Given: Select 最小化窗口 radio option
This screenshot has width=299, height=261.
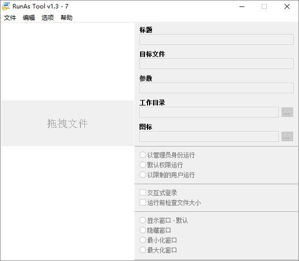Looking at the screenshot, I should (x=143, y=240).
